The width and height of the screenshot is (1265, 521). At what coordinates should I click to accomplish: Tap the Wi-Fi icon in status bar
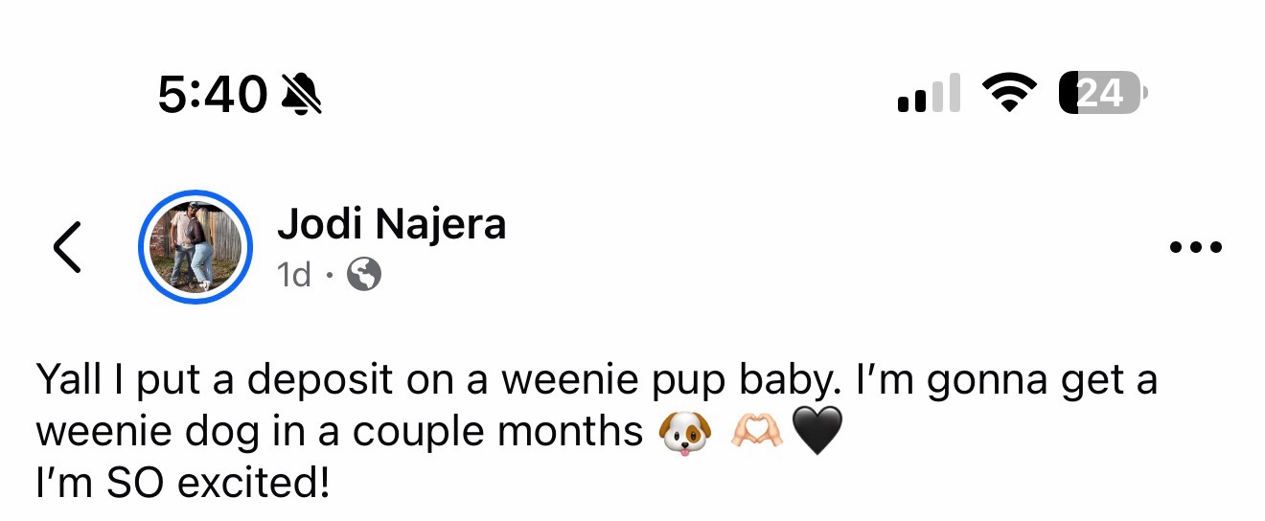tap(1010, 93)
